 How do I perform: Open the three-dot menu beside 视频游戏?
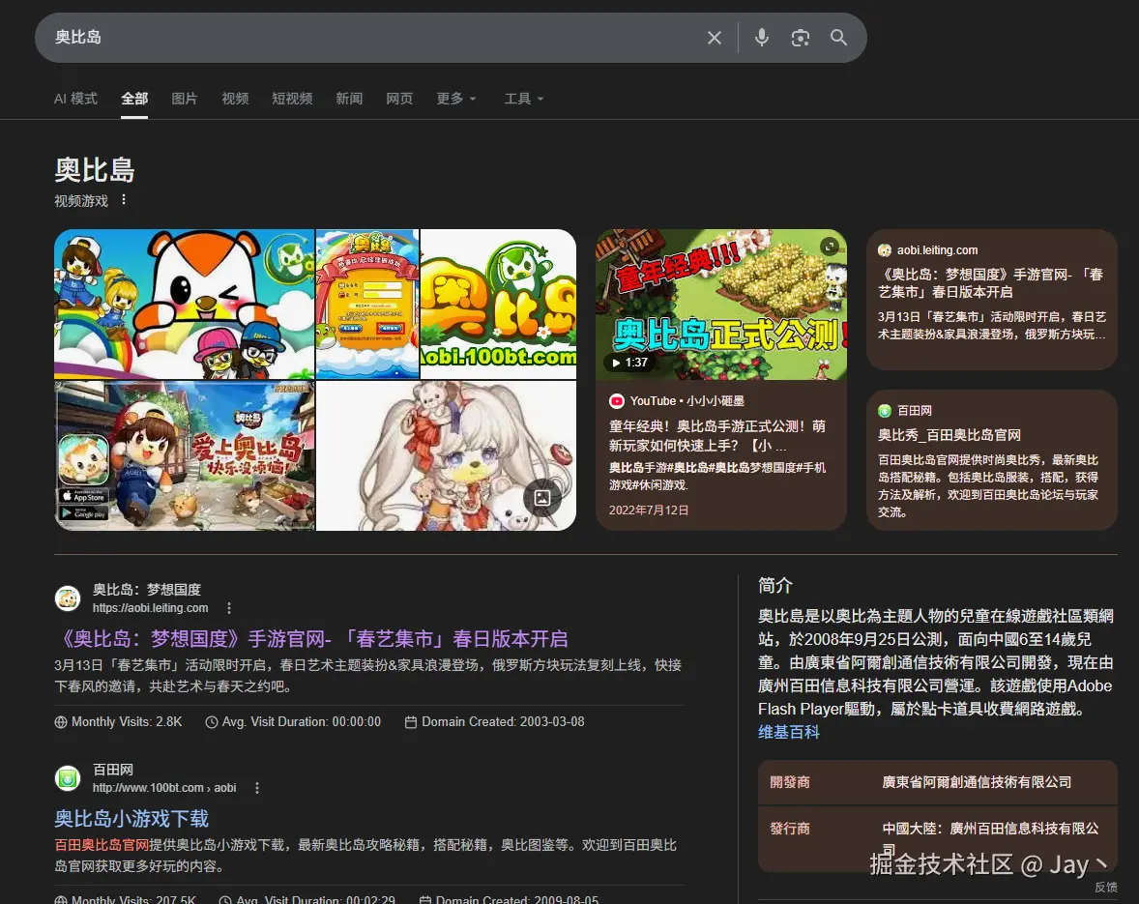tap(124, 199)
